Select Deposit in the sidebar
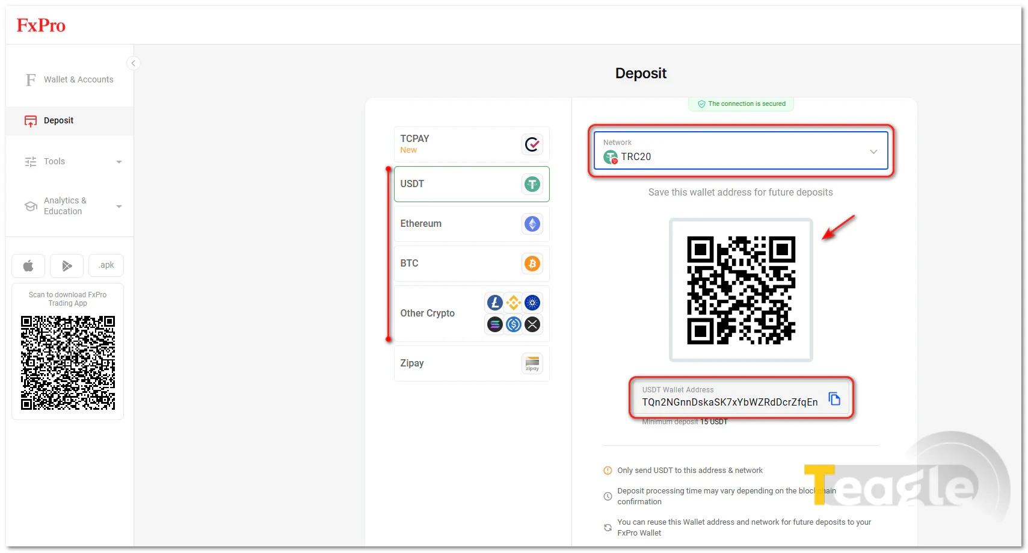1028x553 pixels. point(70,120)
